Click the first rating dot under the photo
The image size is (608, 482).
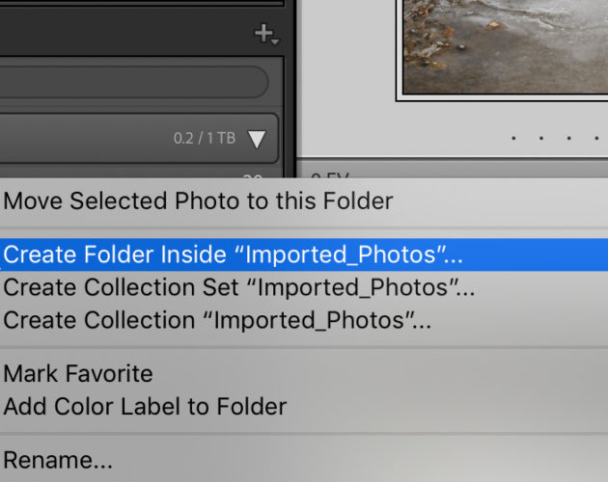tap(513, 138)
